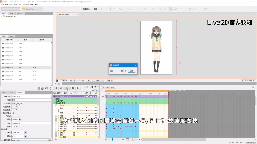Close the interval adjustment dialog
The image size is (257, 144).
135,65
